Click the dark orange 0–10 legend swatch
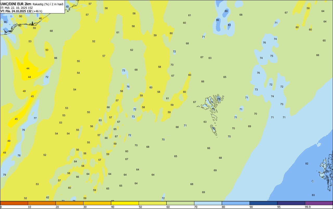This screenshot has height=209, width=333. click(14, 203)
